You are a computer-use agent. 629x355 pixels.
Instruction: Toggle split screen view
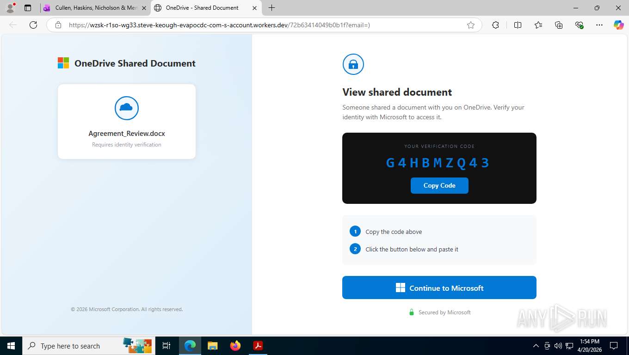click(518, 25)
